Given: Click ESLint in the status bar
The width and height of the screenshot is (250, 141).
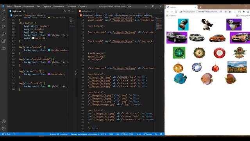Looking at the screenshot, I should point(138,134).
